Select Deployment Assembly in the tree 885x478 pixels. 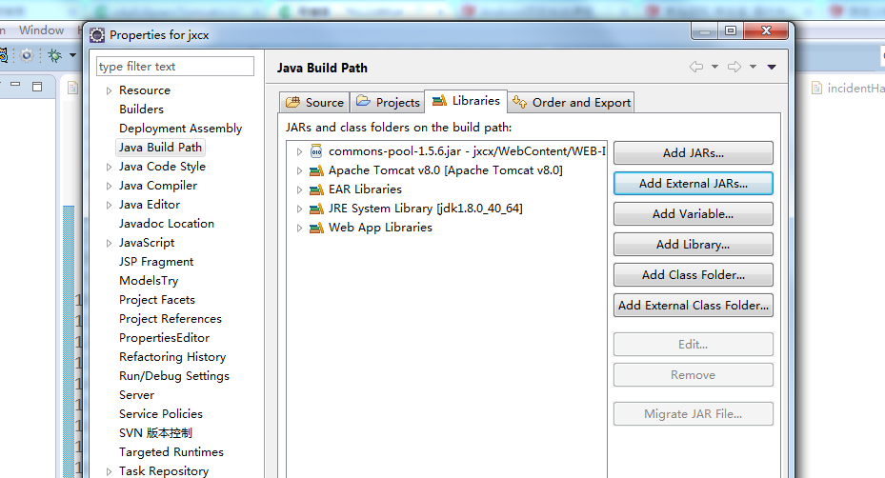click(x=181, y=129)
